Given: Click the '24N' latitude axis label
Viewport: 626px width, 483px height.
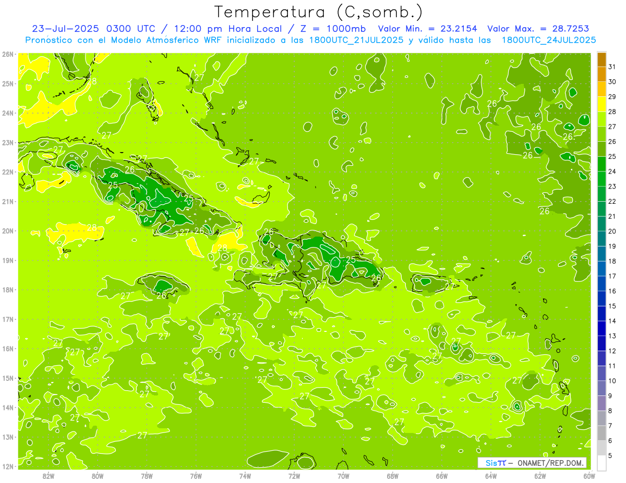Looking at the screenshot, I should [8, 113].
